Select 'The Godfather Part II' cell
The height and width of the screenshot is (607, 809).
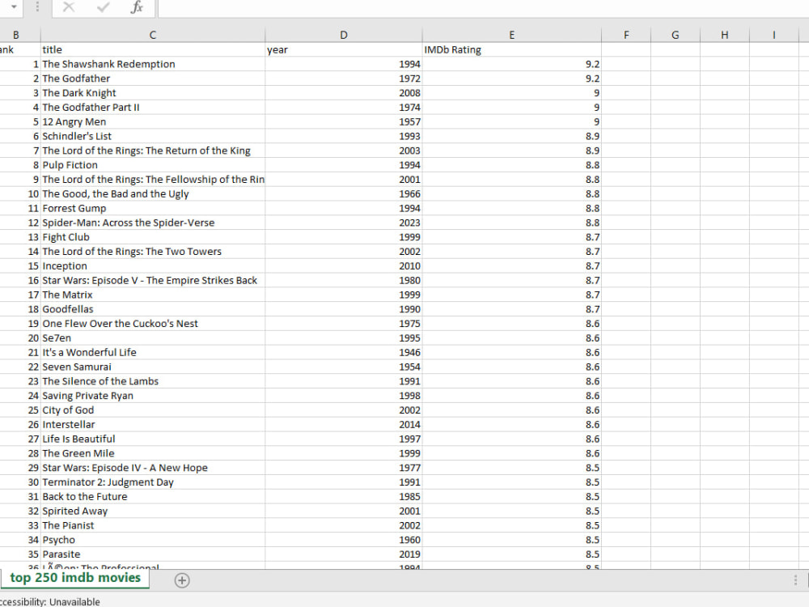153,108
